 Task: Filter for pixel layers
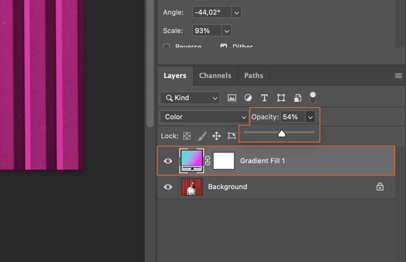click(x=232, y=98)
